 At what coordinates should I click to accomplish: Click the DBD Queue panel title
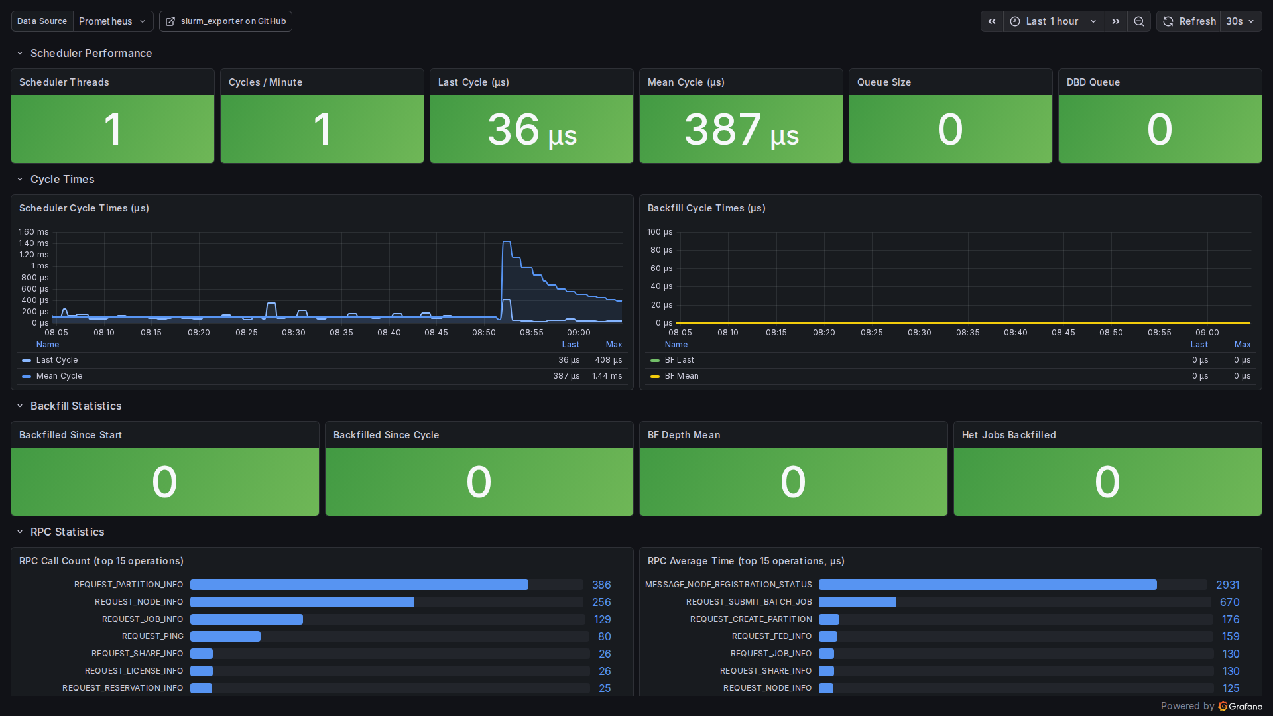tap(1093, 82)
